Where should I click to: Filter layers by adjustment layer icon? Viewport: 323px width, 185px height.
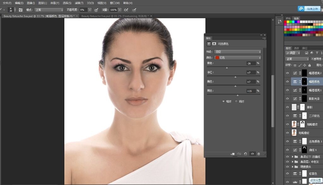tap(312, 53)
